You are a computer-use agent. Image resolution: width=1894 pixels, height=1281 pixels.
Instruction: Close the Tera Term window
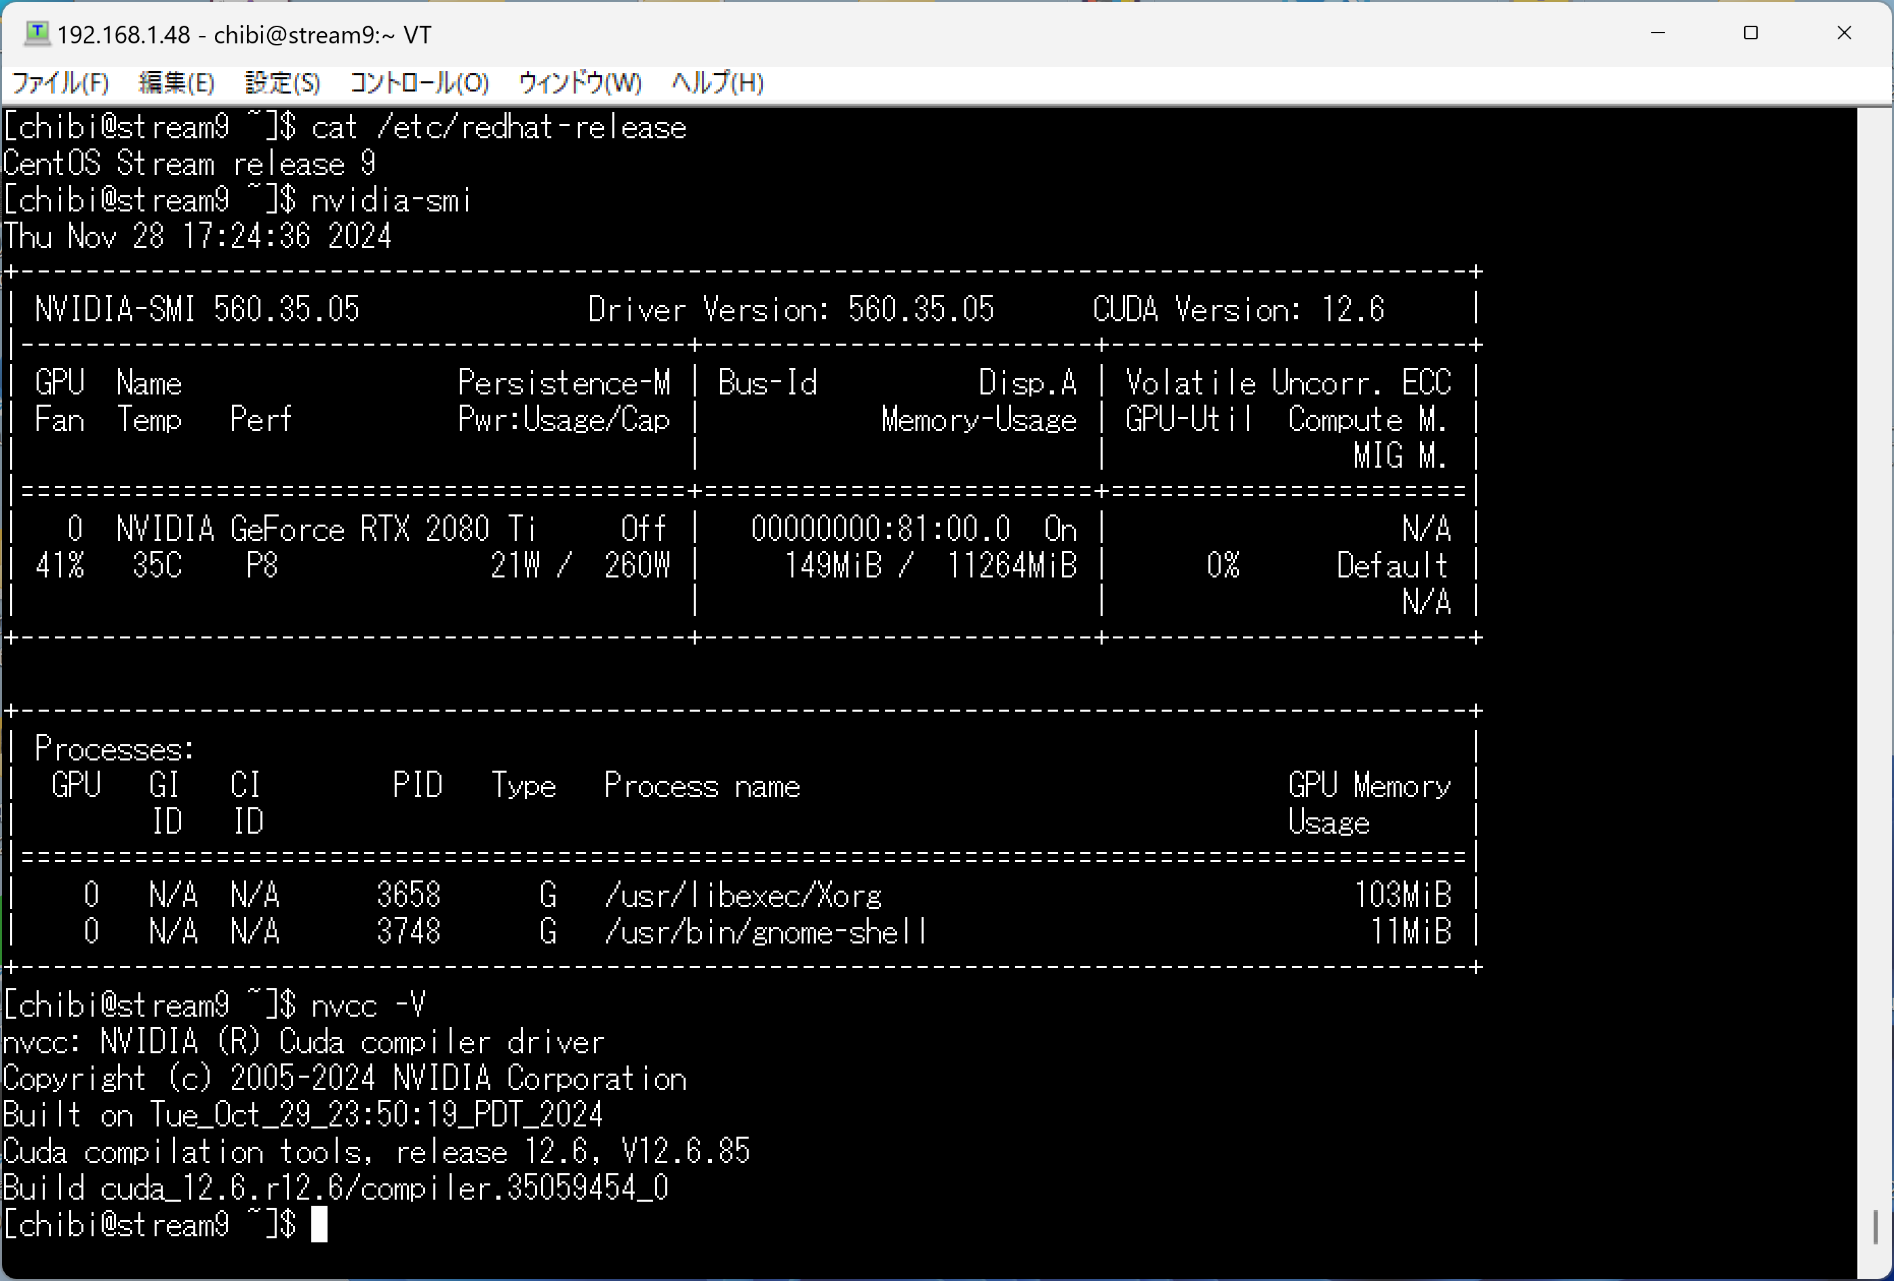pyautogui.click(x=1844, y=33)
